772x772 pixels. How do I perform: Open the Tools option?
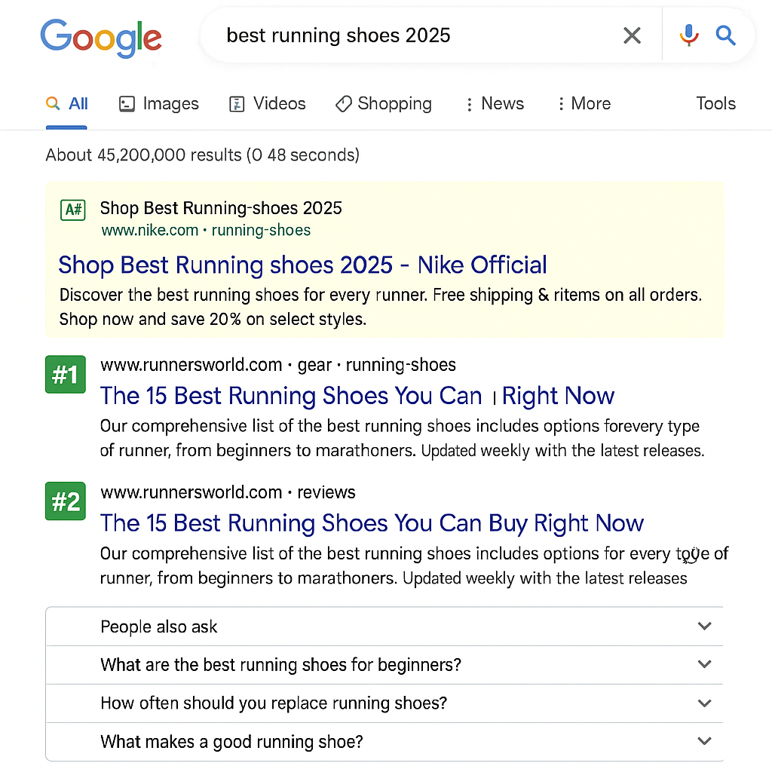click(x=716, y=103)
